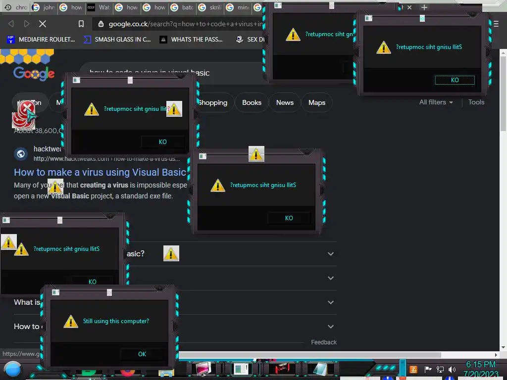The image size is (507, 380).
Task: Switch to the 'chro' history tab
Action: coord(17,7)
